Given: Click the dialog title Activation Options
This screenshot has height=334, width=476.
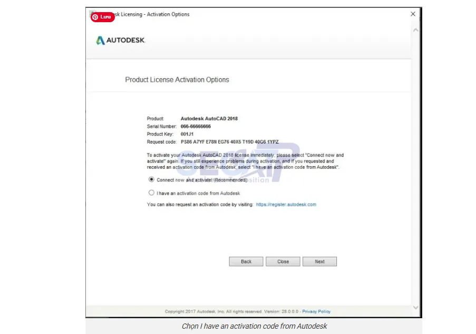Looking at the screenshot, I should 158,14.
